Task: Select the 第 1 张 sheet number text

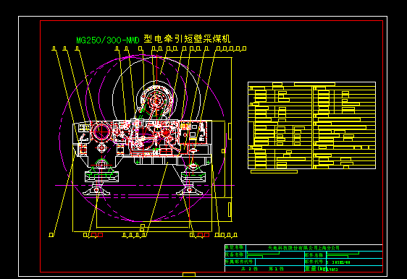Action: pyautogui.click(x=276, y=269)
